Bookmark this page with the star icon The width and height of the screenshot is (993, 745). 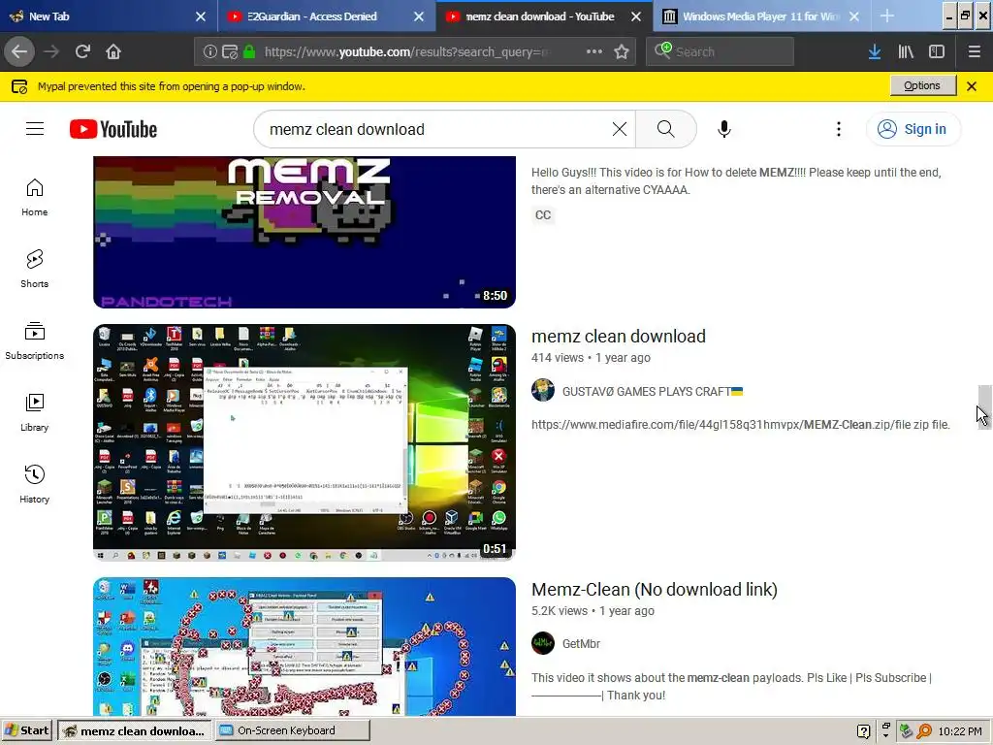tap(622, 51)
